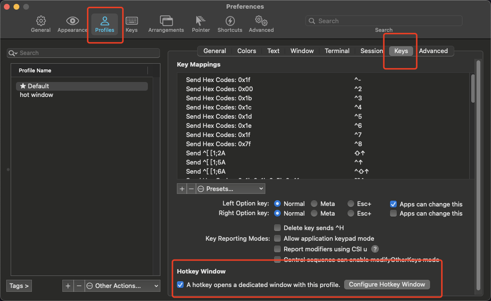Switch to the Terminal tab
The height and width of the screenshot is (301, 491).
[x=337, y=51]
